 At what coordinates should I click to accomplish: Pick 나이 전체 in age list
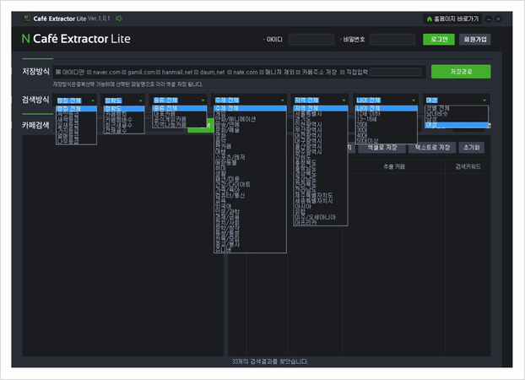(387, 108)
